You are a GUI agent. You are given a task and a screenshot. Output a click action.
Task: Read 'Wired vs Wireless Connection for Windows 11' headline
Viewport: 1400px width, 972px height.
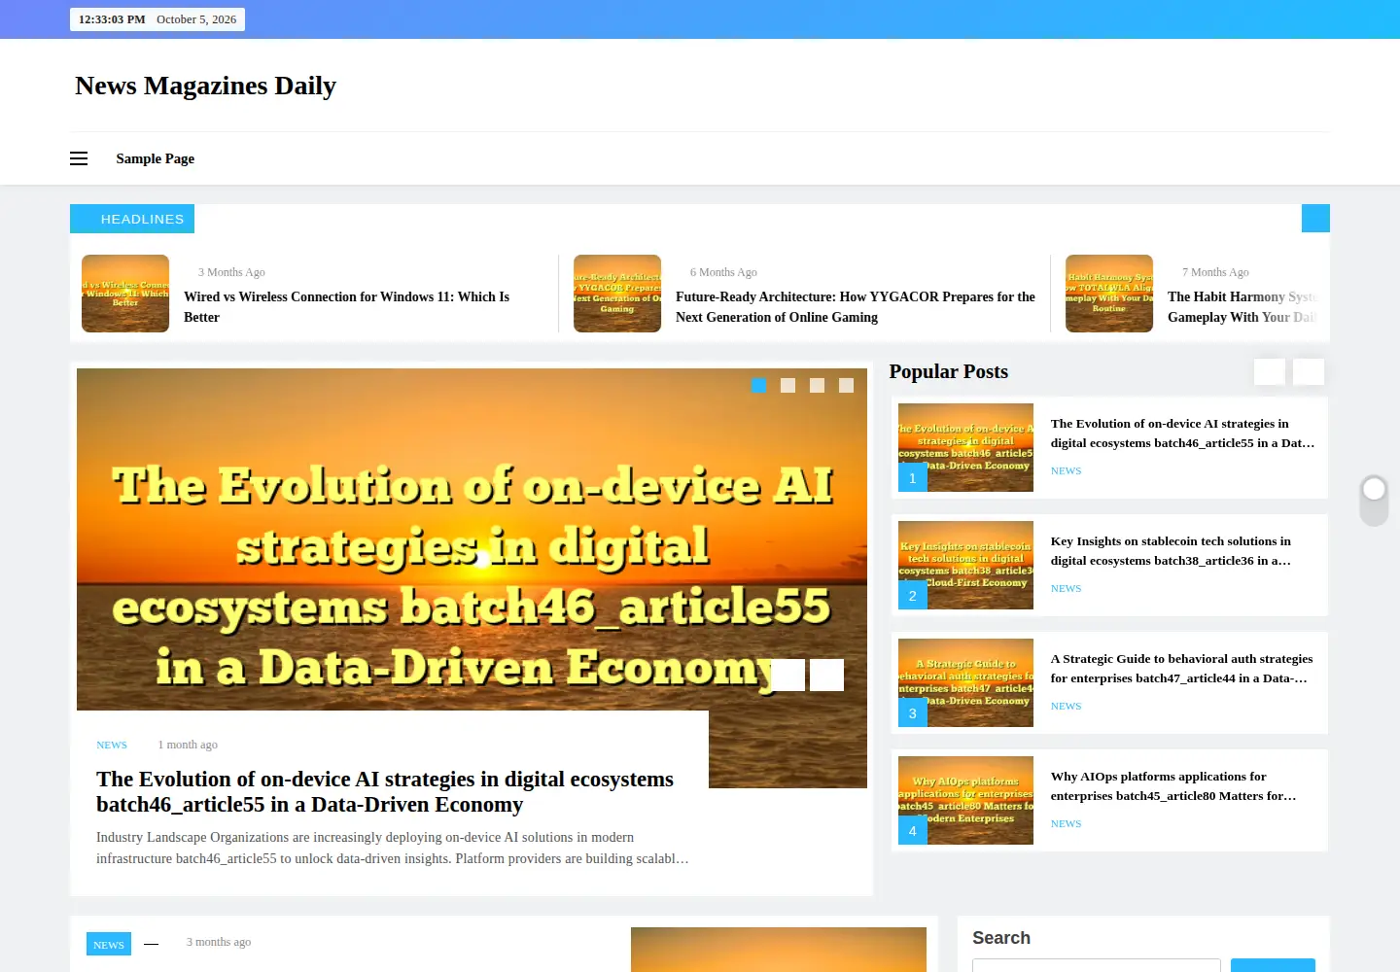click(x=346, y=307)
